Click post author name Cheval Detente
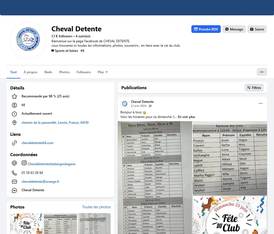The image size is (274, 234). pyautogui.click(x=142, y=102)
